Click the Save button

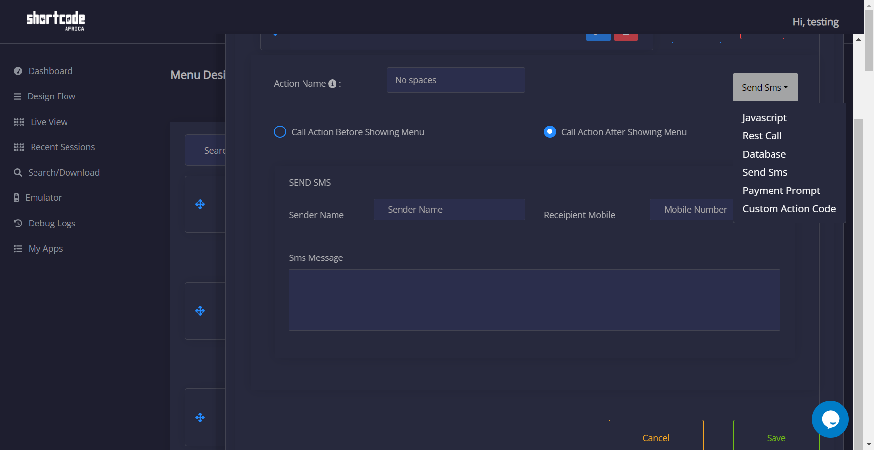pos(776,438)
